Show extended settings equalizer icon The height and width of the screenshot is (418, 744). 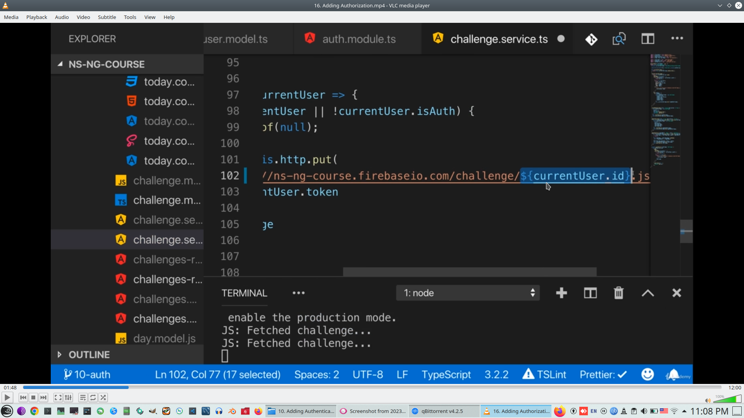tap(68, 397)
